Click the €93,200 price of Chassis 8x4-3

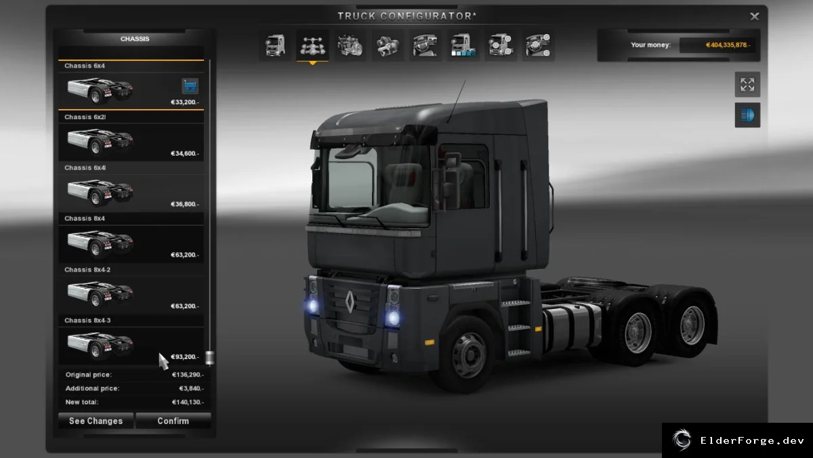(185, 357)
